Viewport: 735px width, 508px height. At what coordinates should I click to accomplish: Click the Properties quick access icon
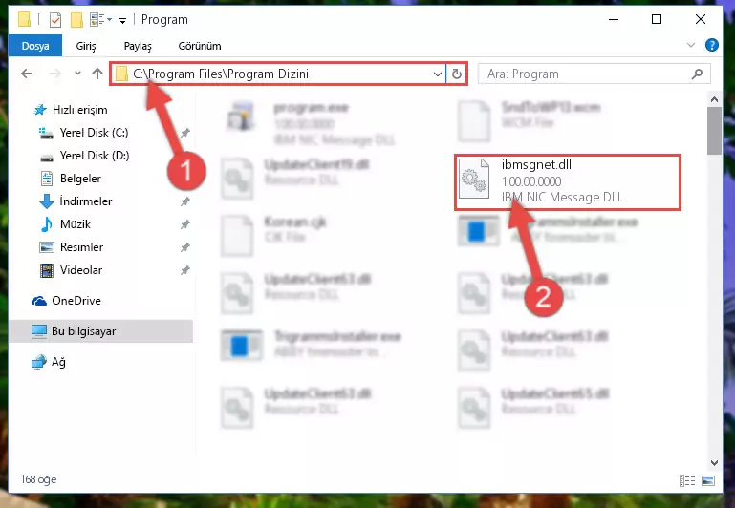coord(55,20)
